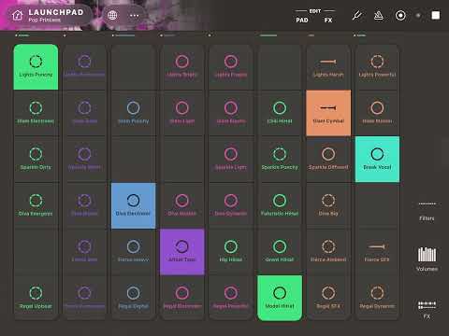Open the Volumes mixer panel
Viewport: 449px width, 336px height.
tap(427, 259)
